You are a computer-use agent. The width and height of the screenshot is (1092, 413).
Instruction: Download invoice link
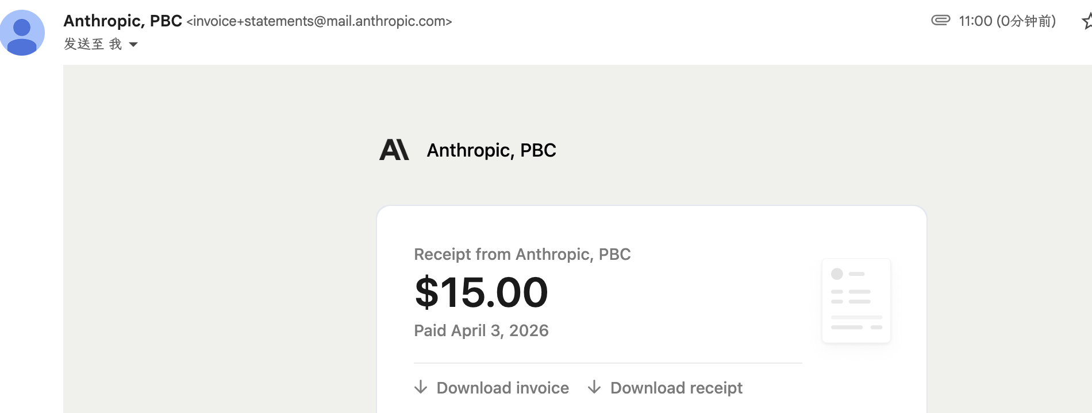click(x=502, y=388)
